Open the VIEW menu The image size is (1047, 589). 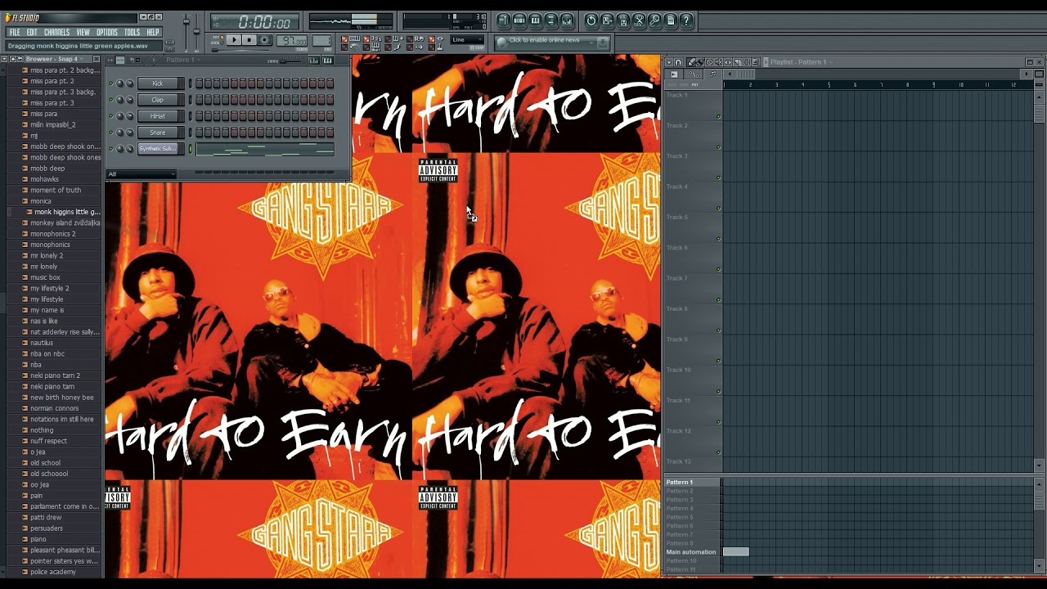click(x=83, y=33)
